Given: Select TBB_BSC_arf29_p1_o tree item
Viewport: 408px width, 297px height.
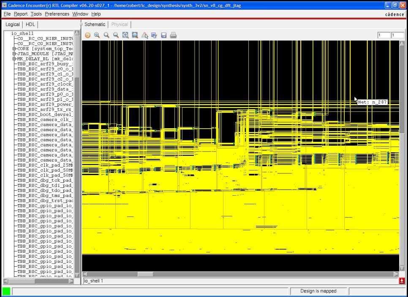Looking at the screenshot, I should (x=45, y=100).
